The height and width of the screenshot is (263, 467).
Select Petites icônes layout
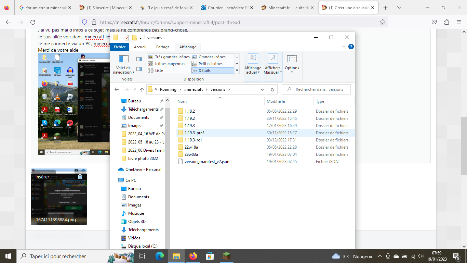207,64
